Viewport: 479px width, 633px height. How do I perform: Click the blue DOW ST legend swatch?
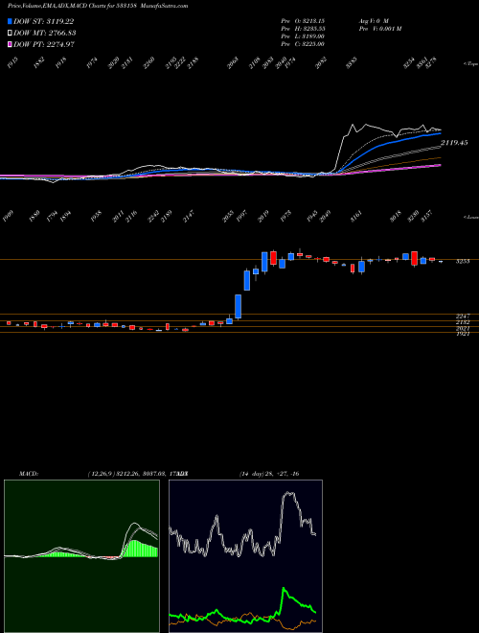tap(10, 21)
